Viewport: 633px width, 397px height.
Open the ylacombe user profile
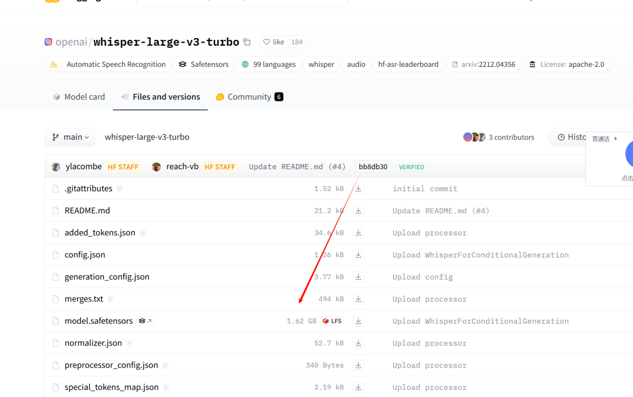tap(84, 167)
